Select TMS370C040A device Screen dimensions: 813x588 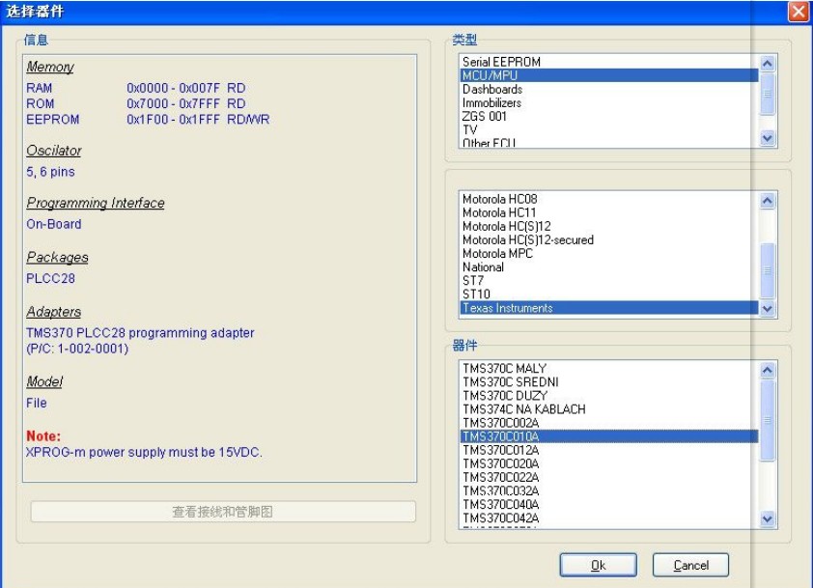(608, 504)
